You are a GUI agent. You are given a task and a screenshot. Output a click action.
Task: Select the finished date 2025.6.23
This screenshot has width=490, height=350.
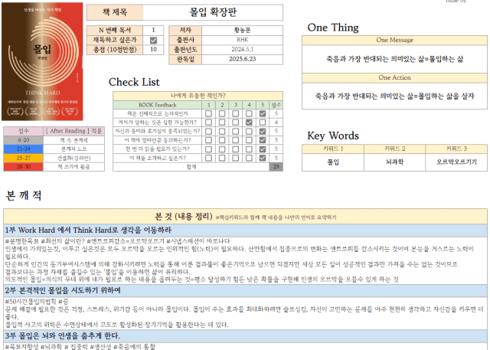(242, 59)
